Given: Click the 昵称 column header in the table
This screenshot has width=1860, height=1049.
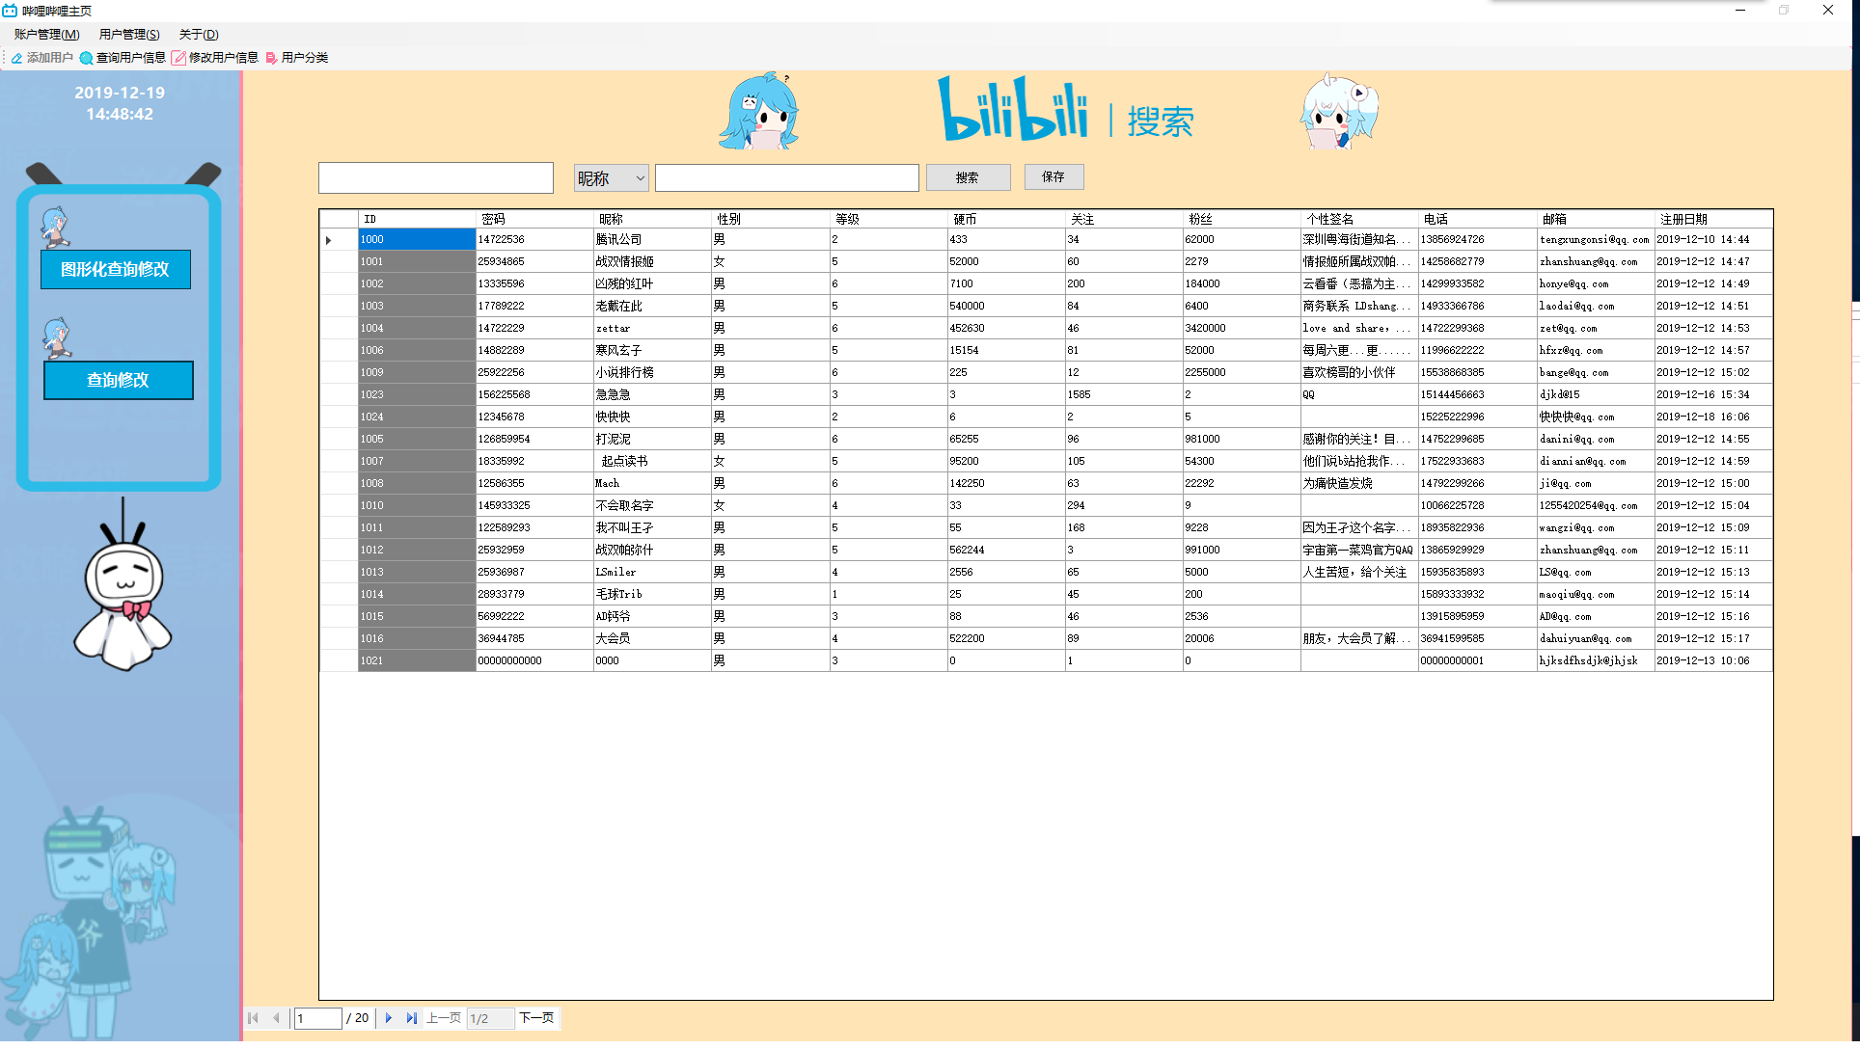Looking at the screenshot, I should [652, 219].
